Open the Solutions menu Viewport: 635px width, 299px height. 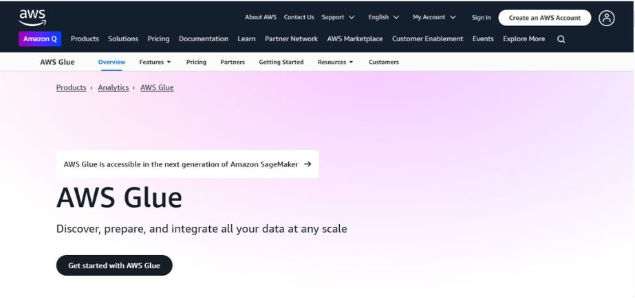[x=123, y=39]
